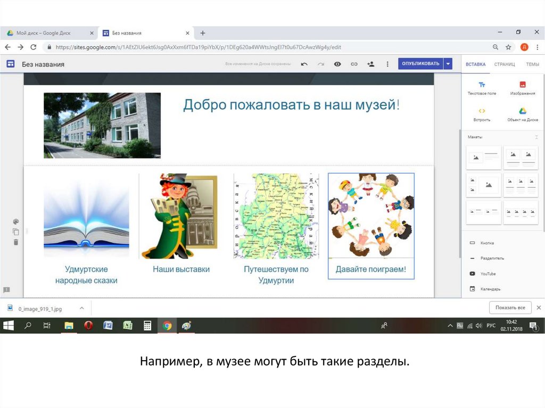Switch to the Страницы tab
The height and width of the screenshot is (408, 545).
coord(505,64)
